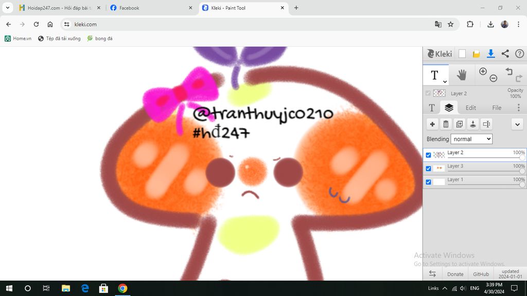
Task: Open Task View on the taskbar
Action: [x=46, y=288]
